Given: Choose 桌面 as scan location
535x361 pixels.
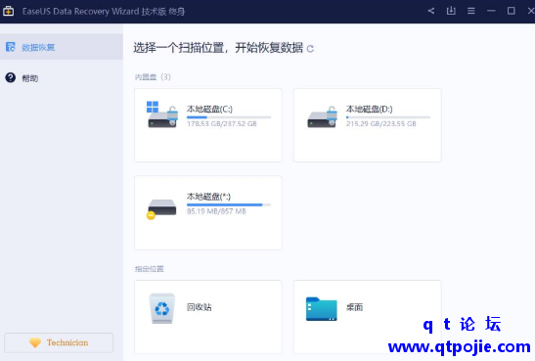Looking at the screenshot, I should click(x=368, y=317).
